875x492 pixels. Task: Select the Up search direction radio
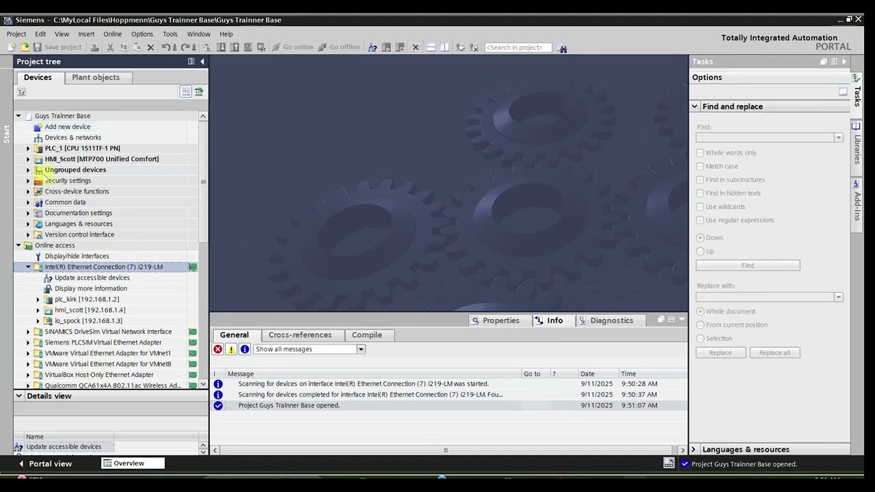700,251
